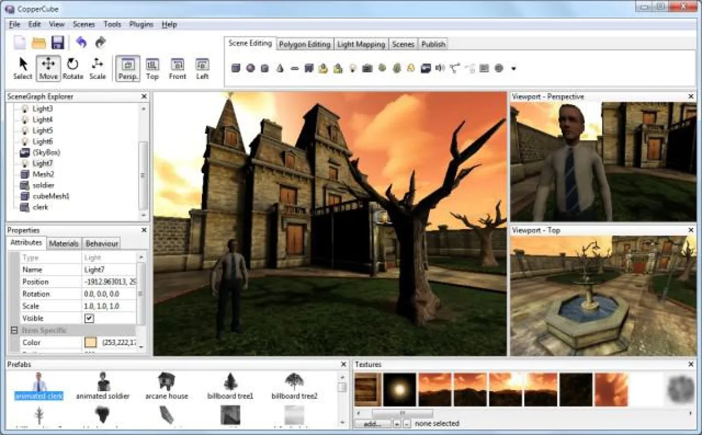Open the Materials properties tab
This screenshot has width=702, height=435.
pos(63,243)
